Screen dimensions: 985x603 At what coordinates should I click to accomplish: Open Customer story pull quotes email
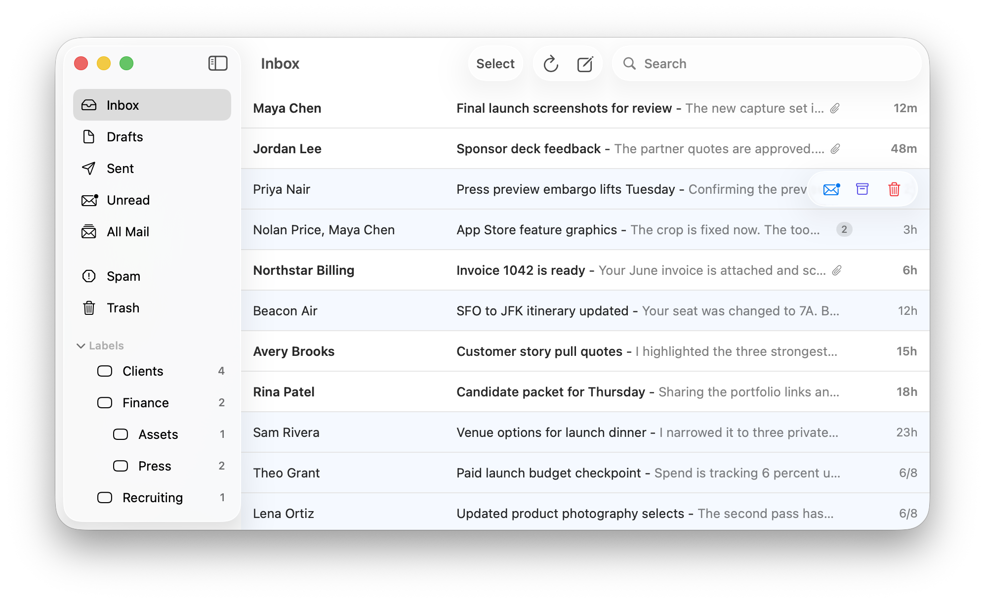[x=585, y=351]
